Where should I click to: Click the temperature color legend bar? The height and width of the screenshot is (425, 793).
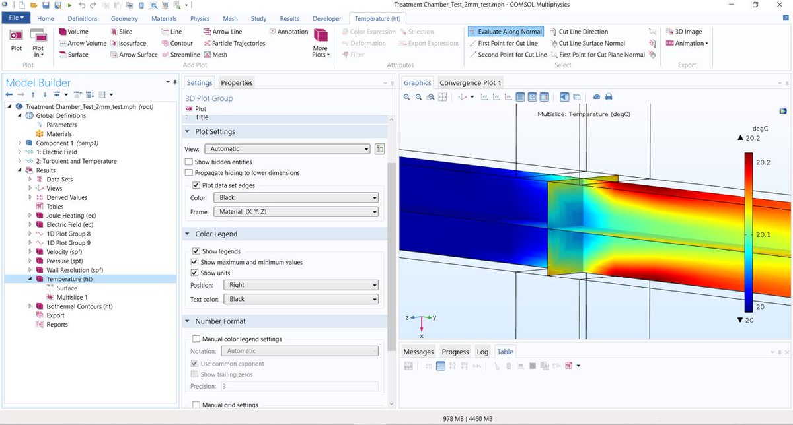[x=749, y=232]
